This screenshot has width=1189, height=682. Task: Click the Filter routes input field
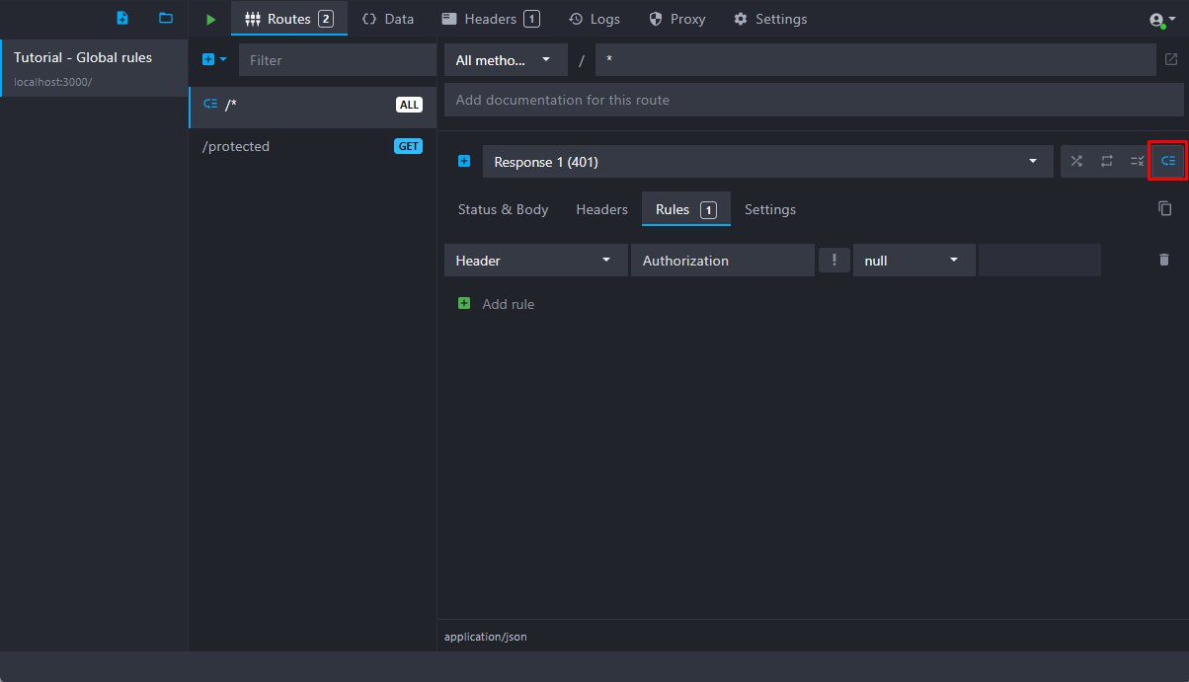(337, 60)
